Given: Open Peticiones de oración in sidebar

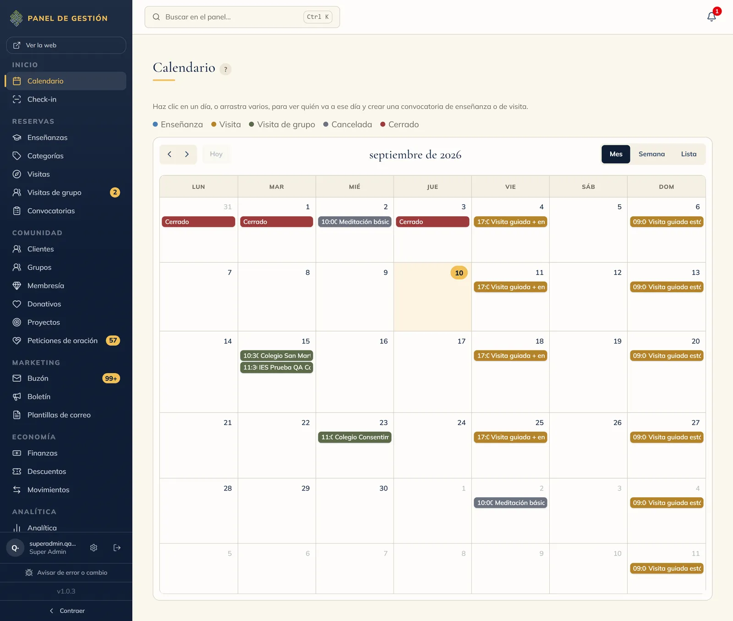Looking at the screenshot, I should point(66,341).
